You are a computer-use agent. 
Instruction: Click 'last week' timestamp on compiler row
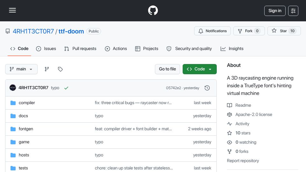click(202, 103)
